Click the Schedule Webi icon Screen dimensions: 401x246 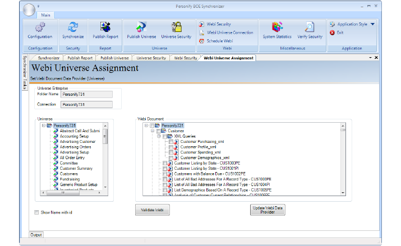coord(202,41)
